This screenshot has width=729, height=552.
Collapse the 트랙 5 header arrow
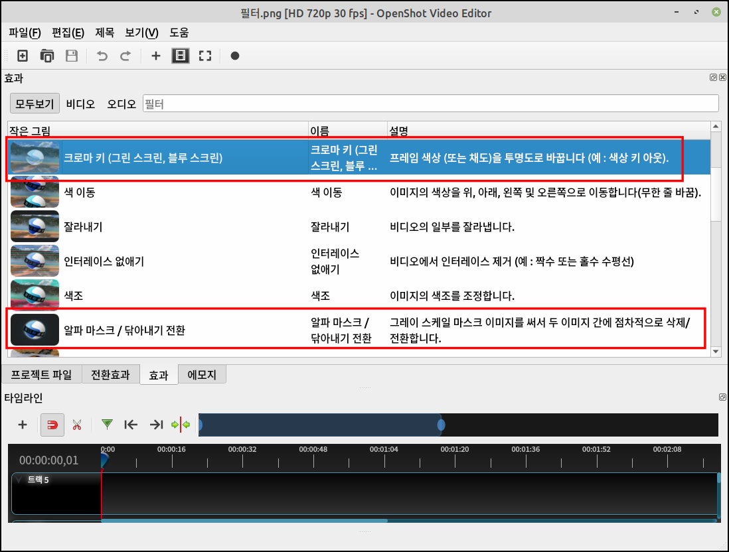[x=17, y=478]
